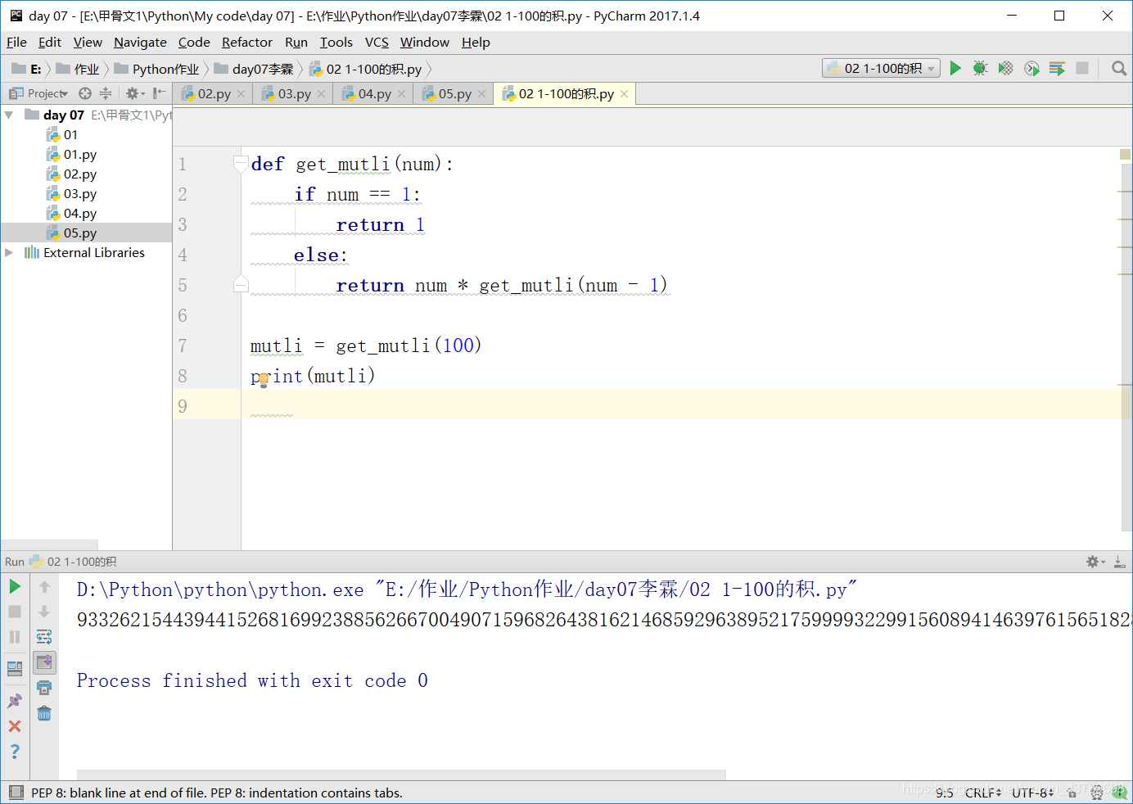Open the run configuration dropdown '02 1-100的积'
Image resolution: width=1133 pixels, height=804 pixels.
pyautogui.click(x=881, y=69)
